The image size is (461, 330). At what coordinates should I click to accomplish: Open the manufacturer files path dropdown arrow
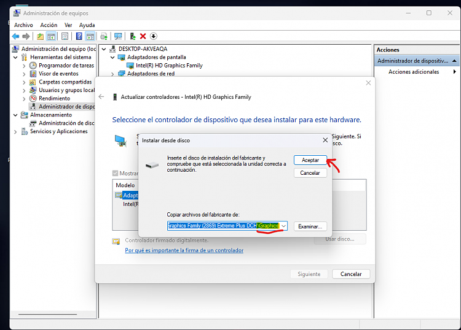(x=283, y=226)
